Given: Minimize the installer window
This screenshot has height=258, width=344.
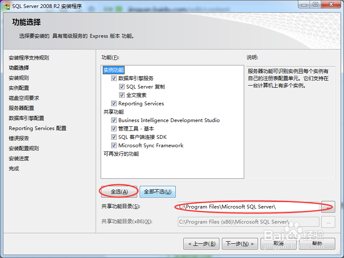Looking at the screenshot, I should coord(304,4).
